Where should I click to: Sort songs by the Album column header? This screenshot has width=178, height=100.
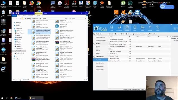click(x=150, y=37)
